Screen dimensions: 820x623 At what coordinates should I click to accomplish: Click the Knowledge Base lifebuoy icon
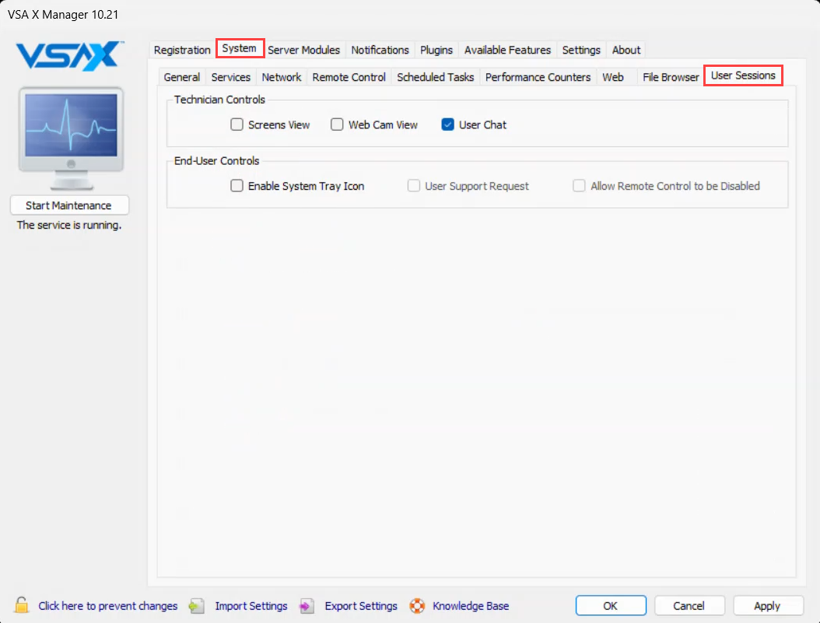click(417, 606)
